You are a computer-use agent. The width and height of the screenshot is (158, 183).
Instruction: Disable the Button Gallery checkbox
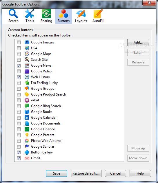pyautogui.click(x=19, y=152)
